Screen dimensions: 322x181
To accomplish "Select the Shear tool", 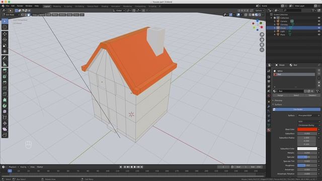I will 5,129.
